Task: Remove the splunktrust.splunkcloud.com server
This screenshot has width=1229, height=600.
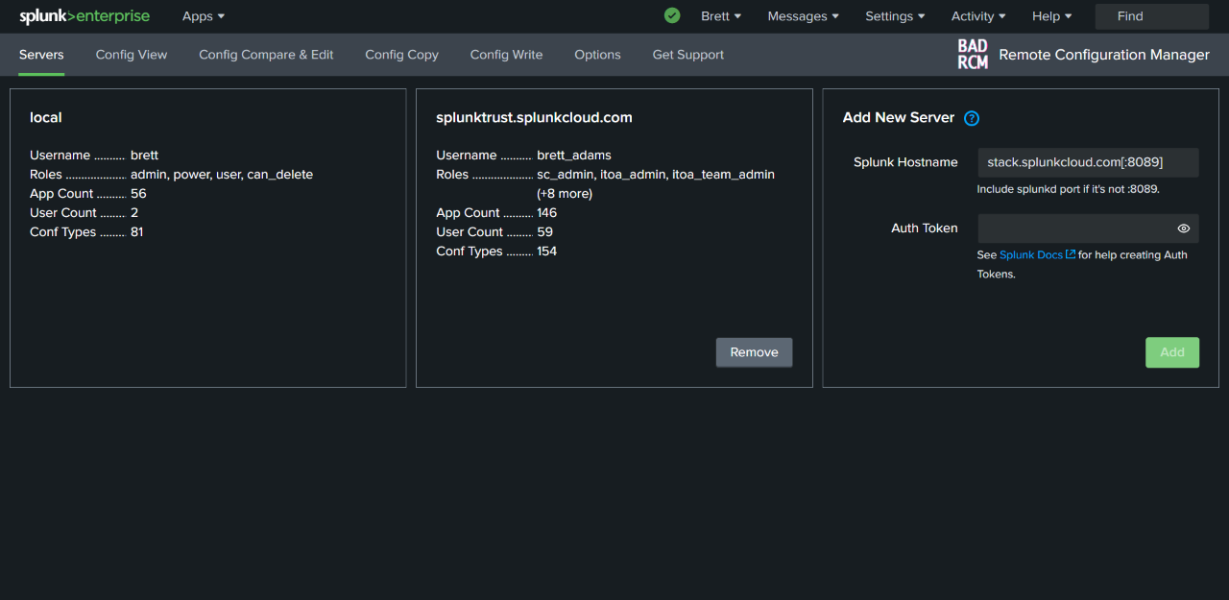Action: pos(754,352)
